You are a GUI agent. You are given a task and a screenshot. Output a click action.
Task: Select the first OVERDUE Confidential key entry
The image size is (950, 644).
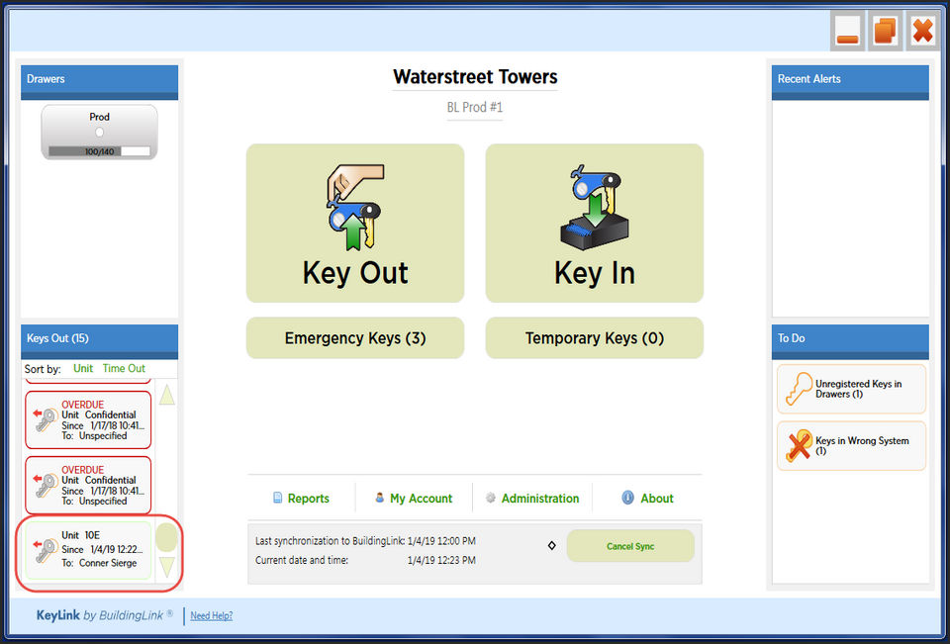[88, 419]
